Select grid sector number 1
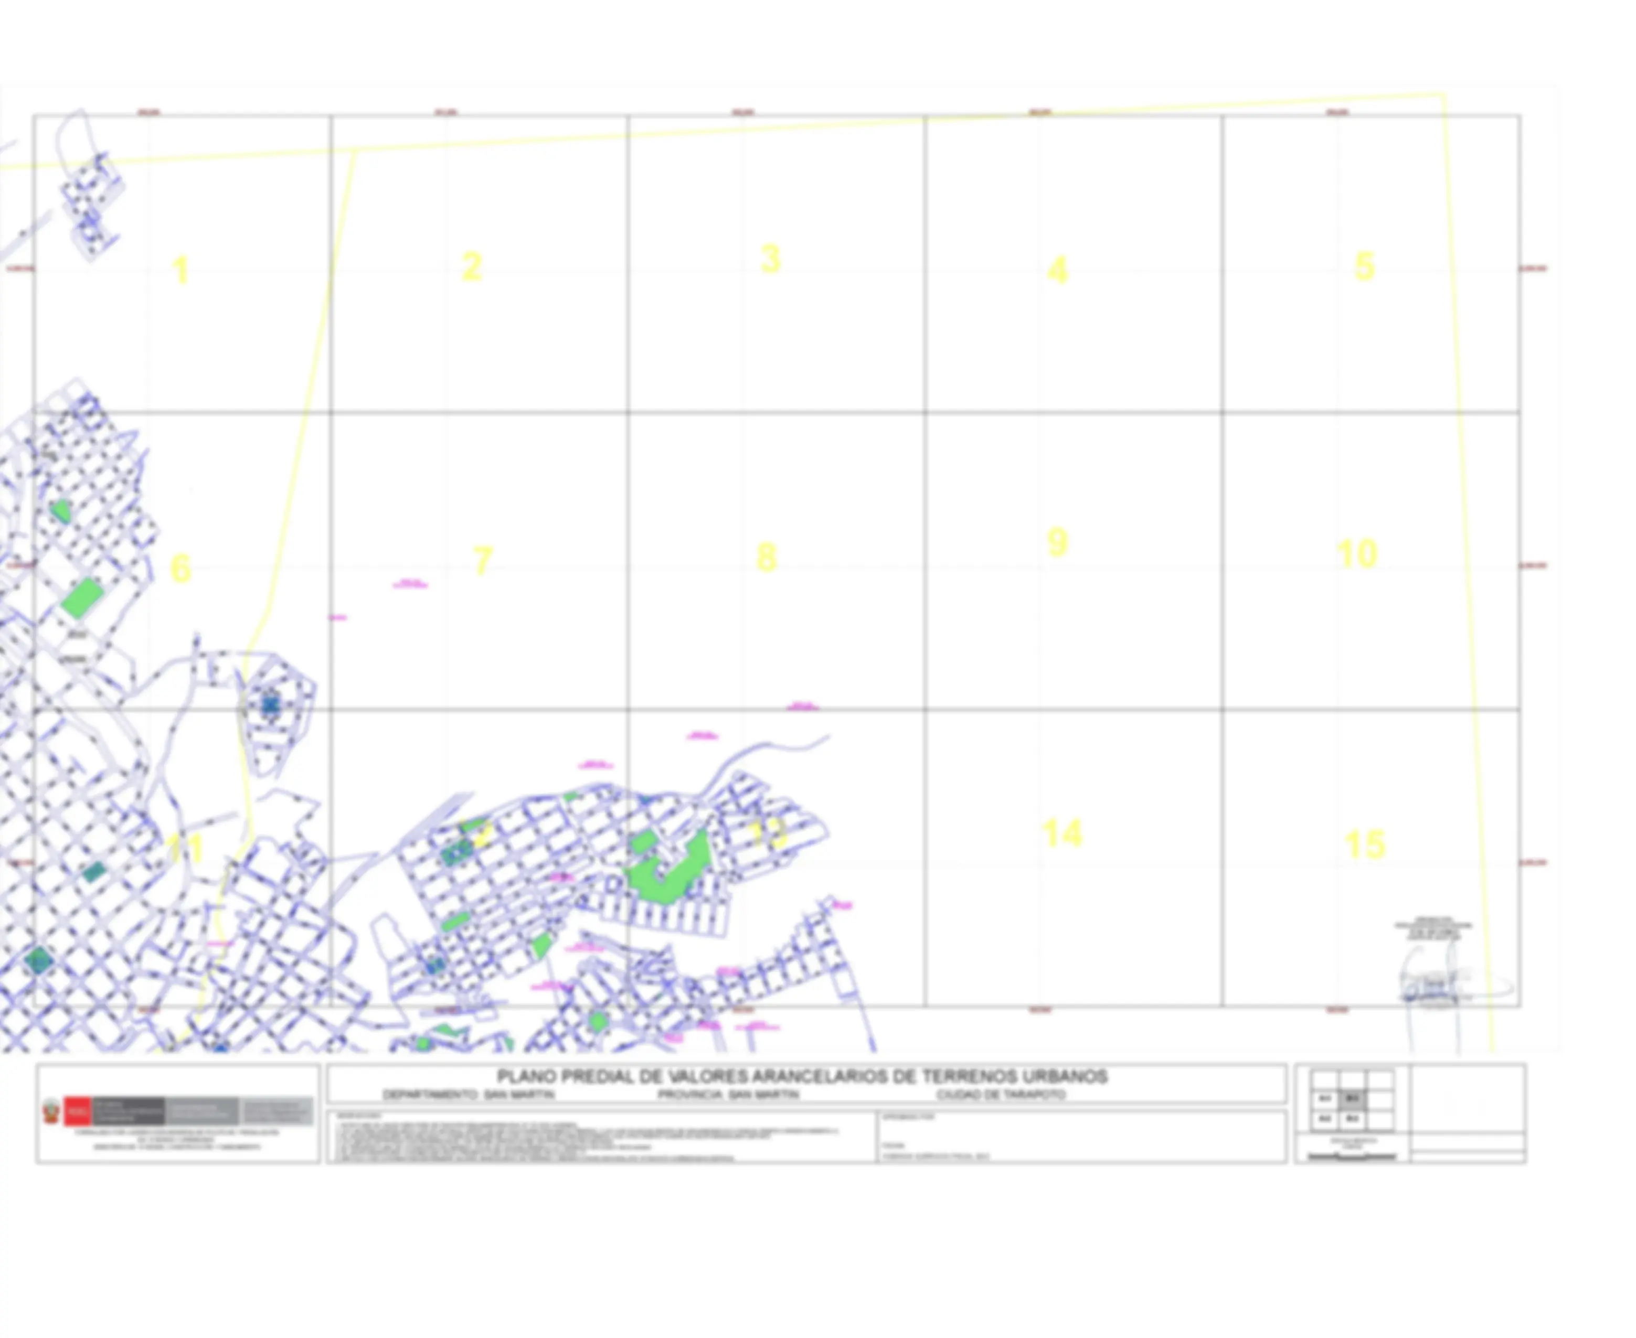The width and height of the screenshot is (1636, 1338). 180,271
